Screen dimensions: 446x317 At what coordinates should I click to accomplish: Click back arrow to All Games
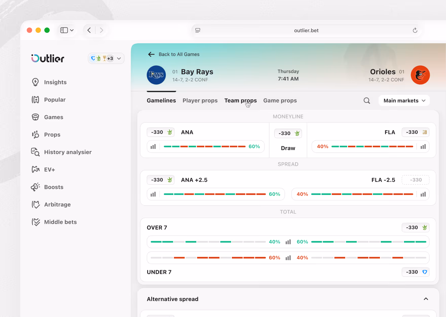(x=151, y=54)
